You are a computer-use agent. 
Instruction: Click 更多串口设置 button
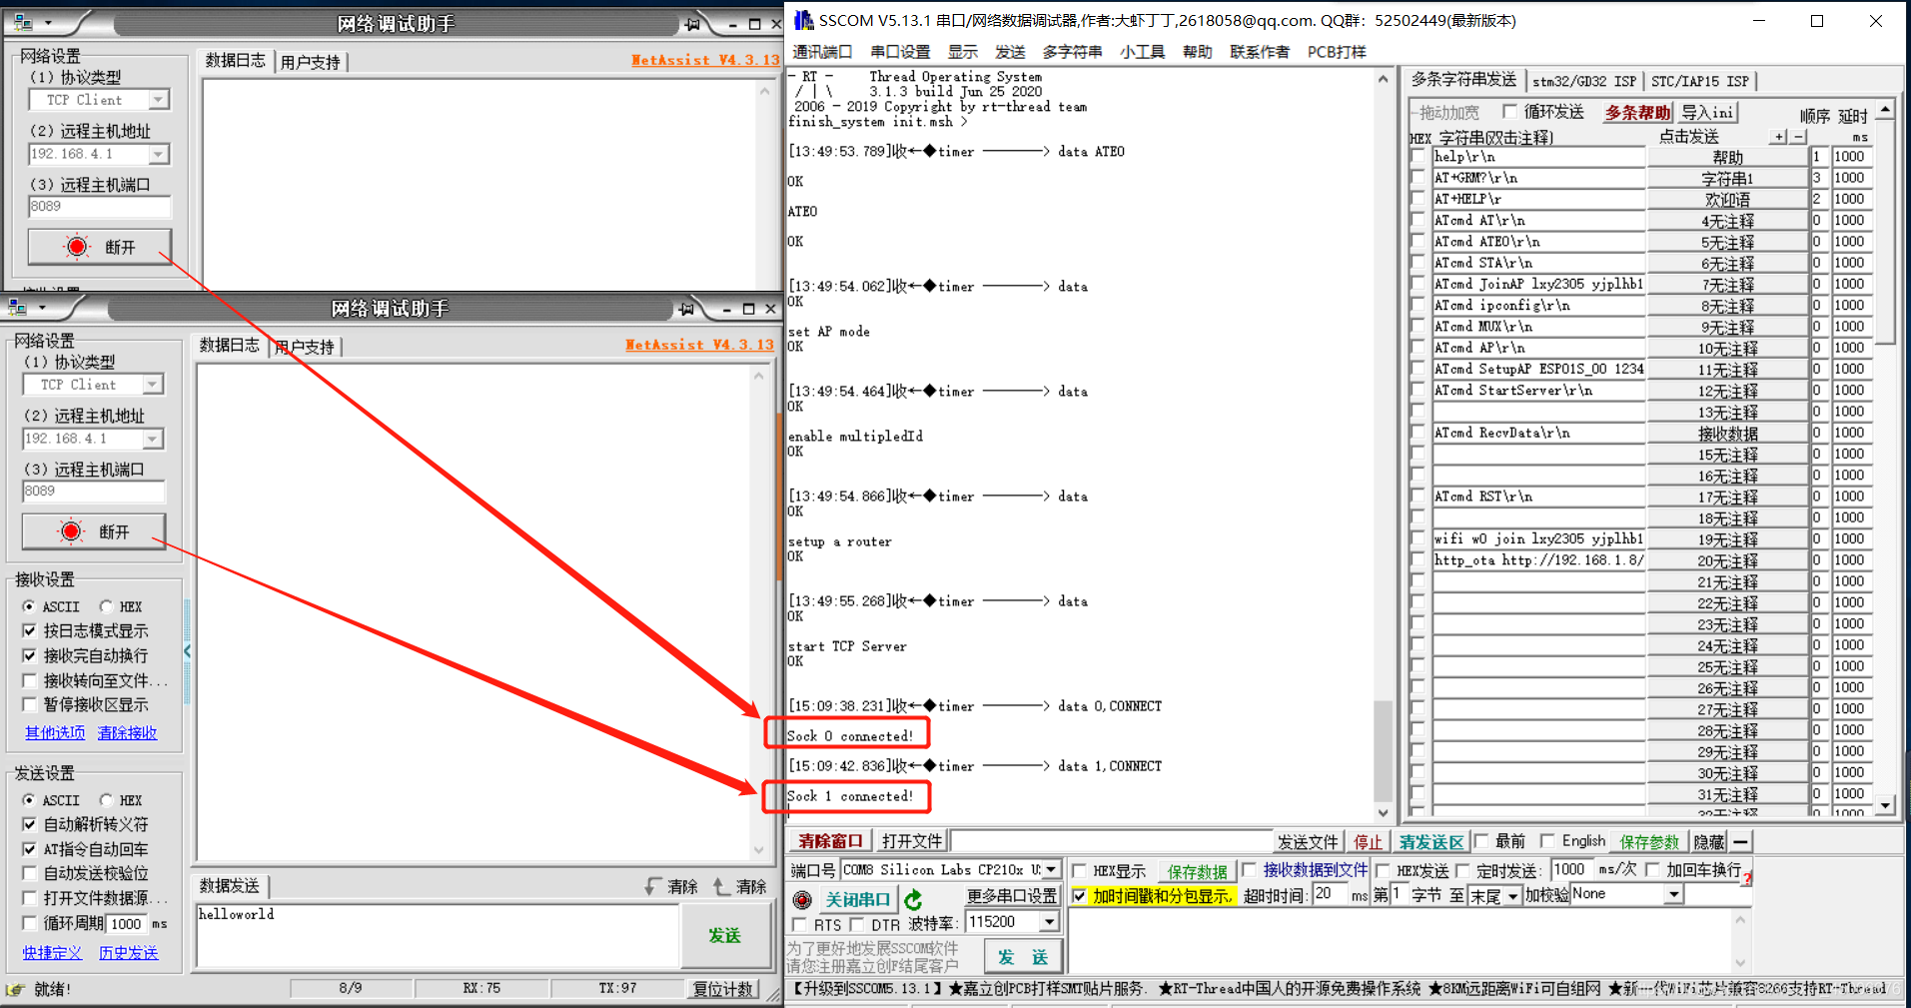pyautogui.click(x=1011, y=896)
